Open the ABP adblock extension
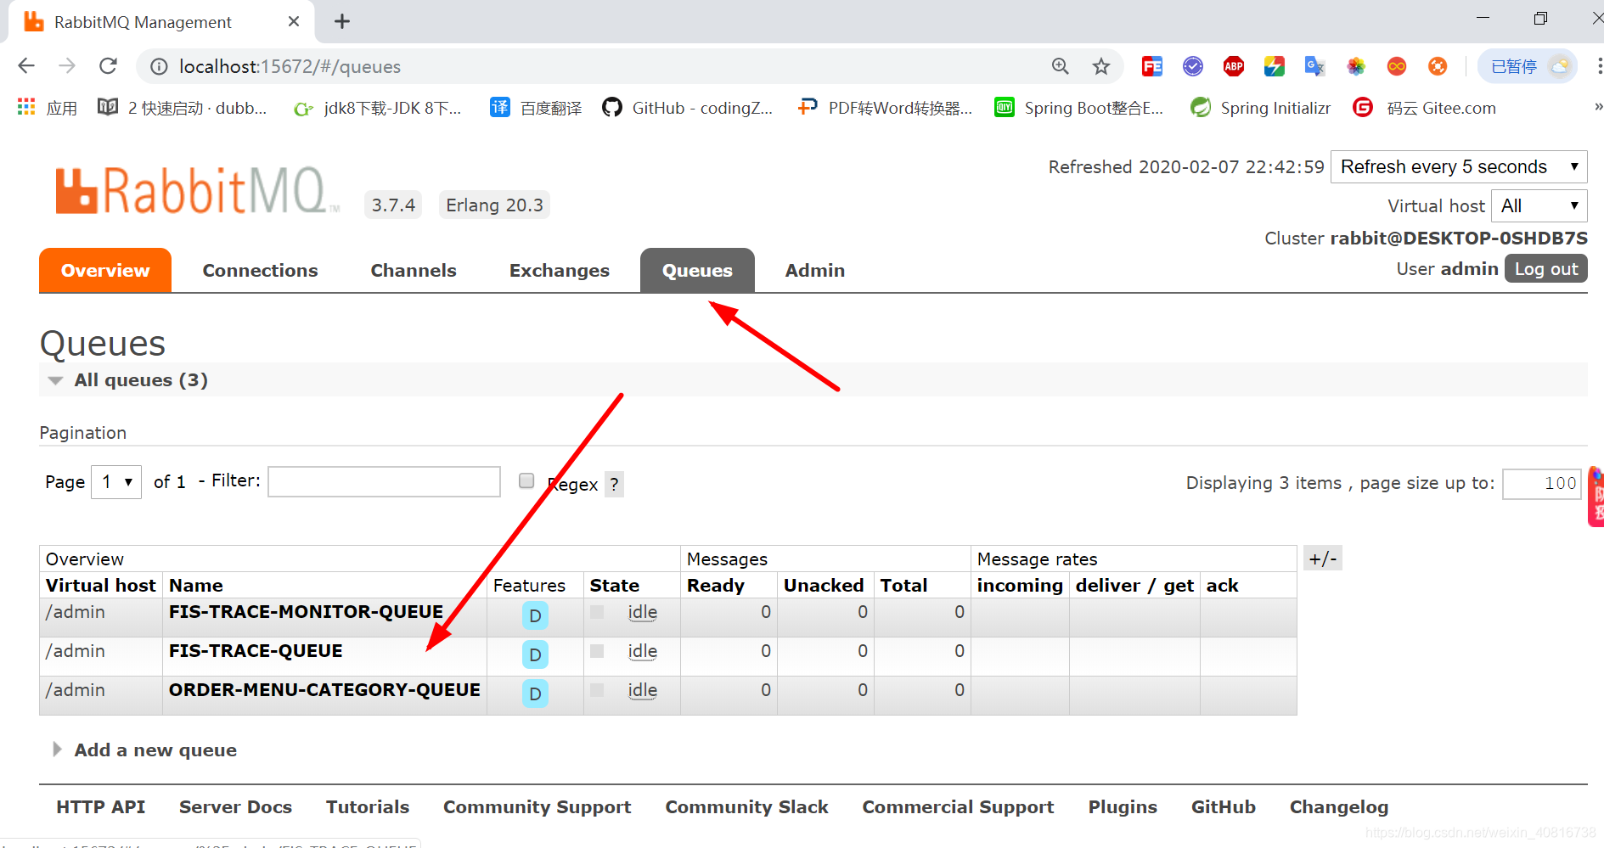 1234,66
